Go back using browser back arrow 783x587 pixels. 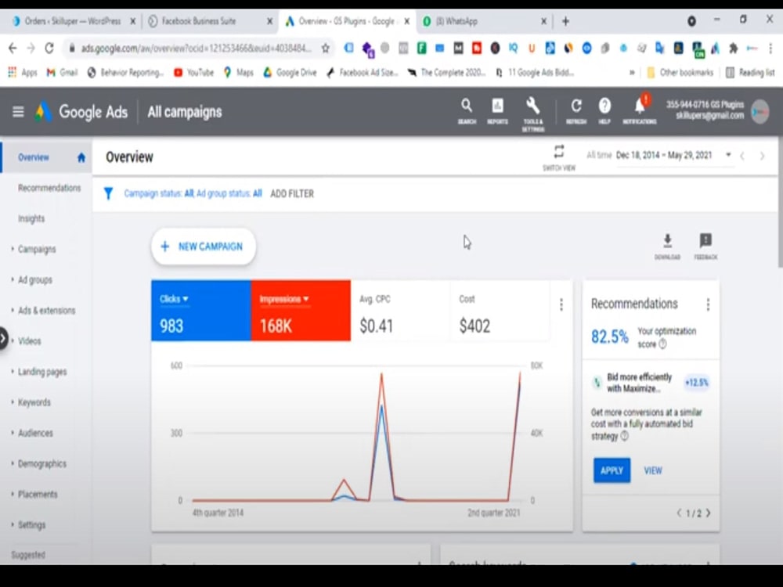[x=13, y=49]
